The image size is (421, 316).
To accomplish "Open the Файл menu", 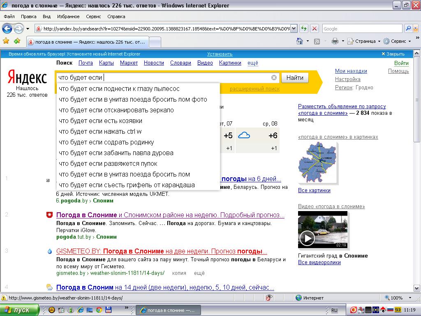I will (x=9, y=16).
